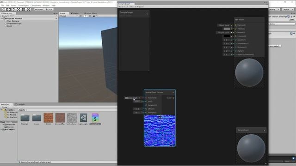Screen dimensions: 296x166
Task: Open the gray Albedo color swatch
Action: [x=227, y=29]
